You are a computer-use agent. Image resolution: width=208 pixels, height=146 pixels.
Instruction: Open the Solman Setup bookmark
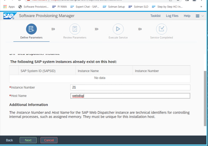click(114, 7)
